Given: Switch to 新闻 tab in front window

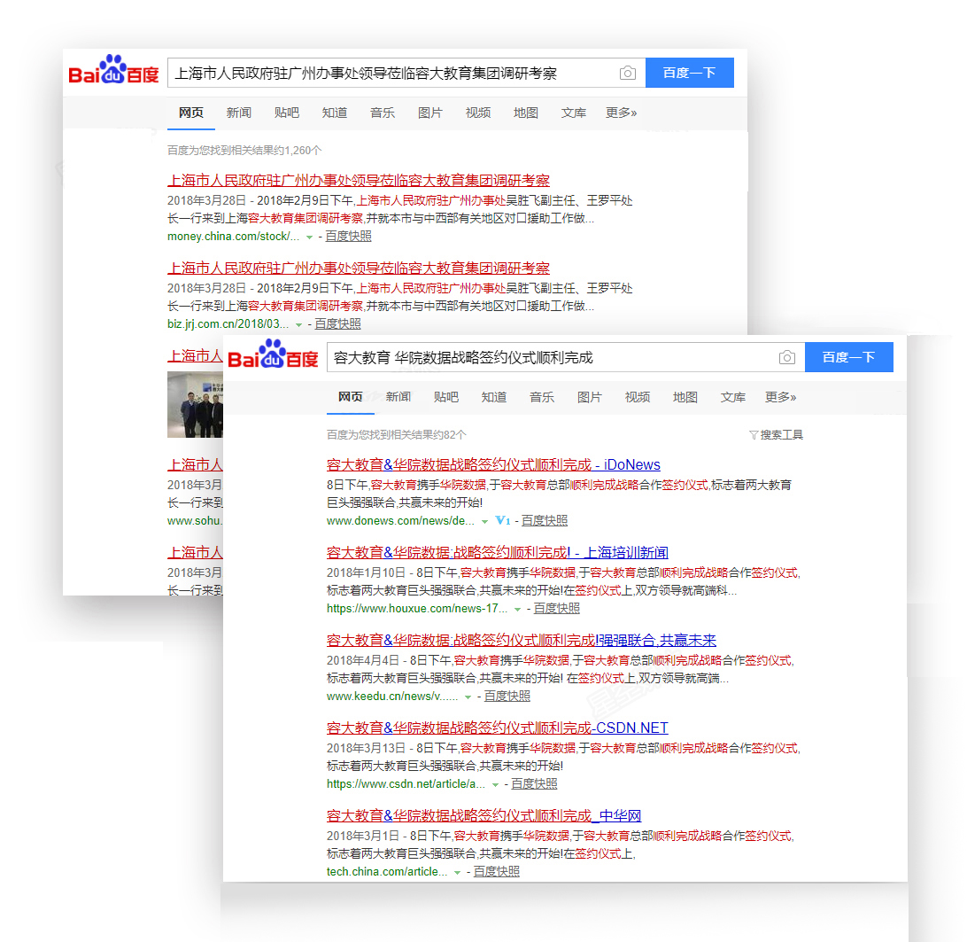Looking at the screenshot, I should pyautogui.click(x=398, y=397).
